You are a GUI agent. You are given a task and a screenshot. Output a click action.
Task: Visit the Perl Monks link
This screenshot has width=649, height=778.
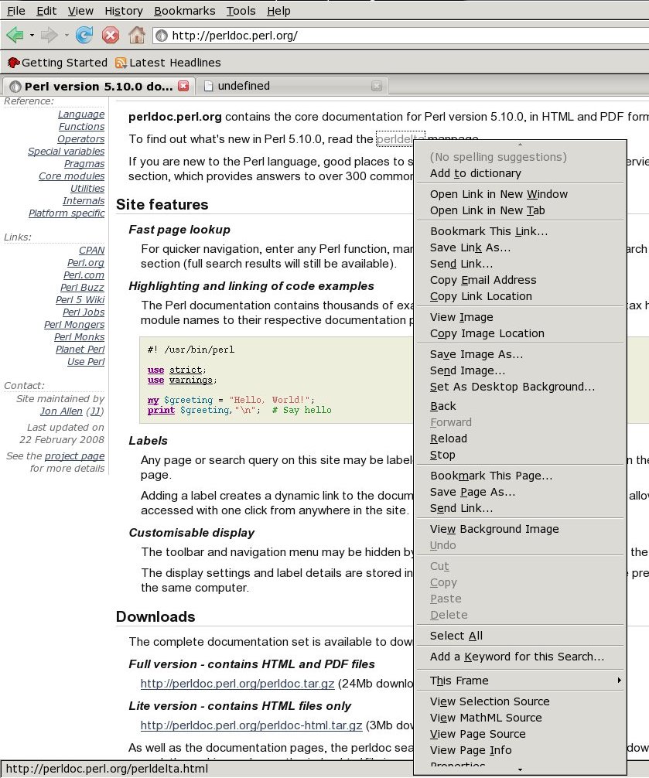pos(80,337)
